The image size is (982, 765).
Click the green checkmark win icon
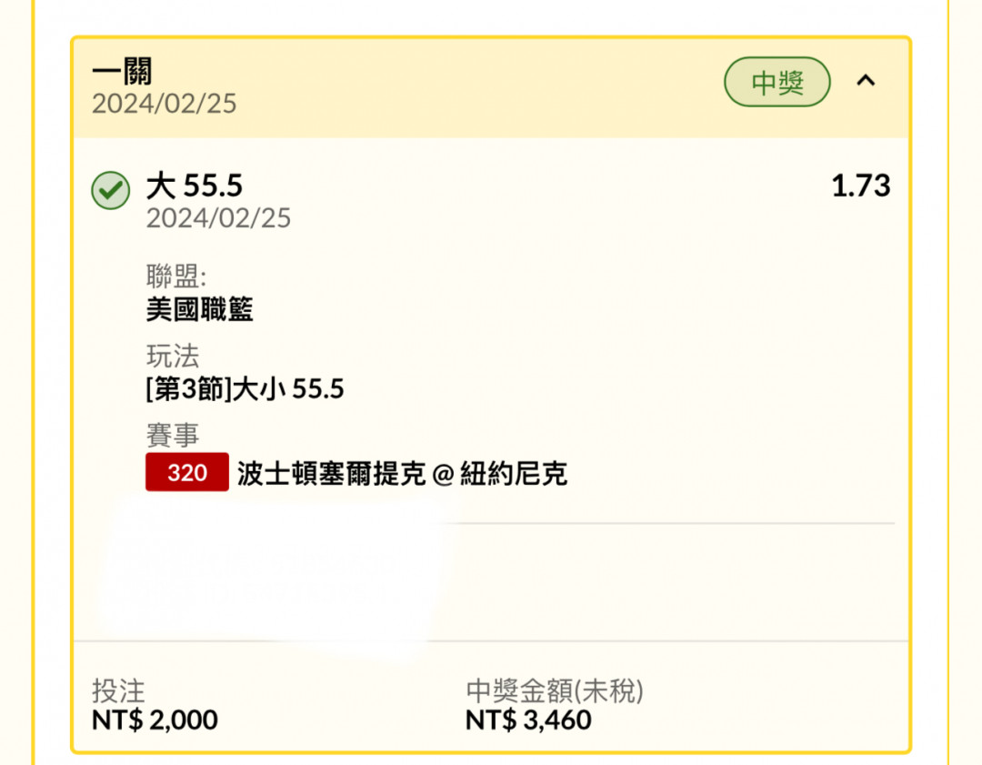point(111,190)
